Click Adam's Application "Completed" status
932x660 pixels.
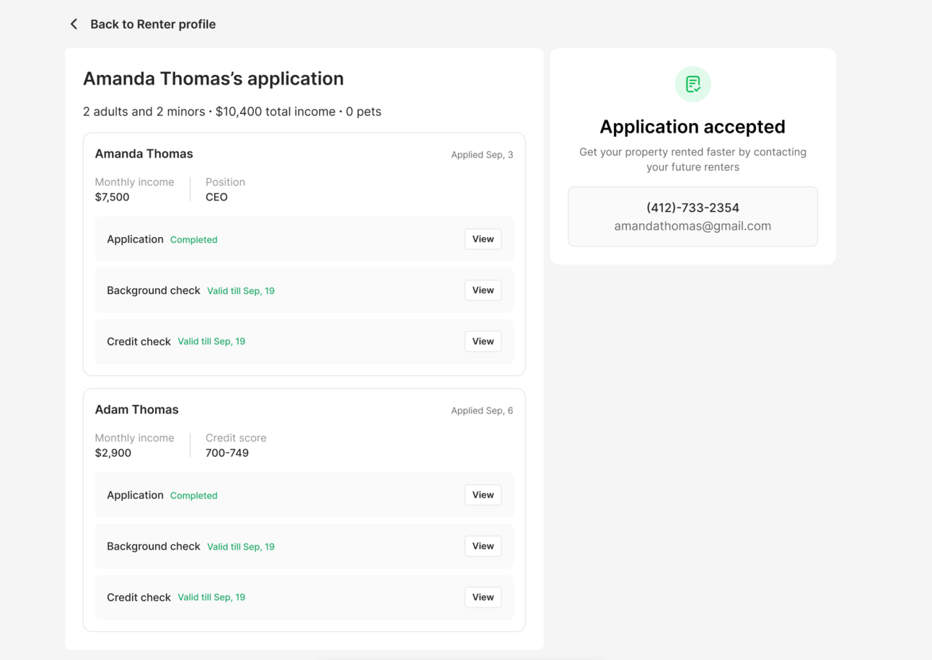coord(194,496)
